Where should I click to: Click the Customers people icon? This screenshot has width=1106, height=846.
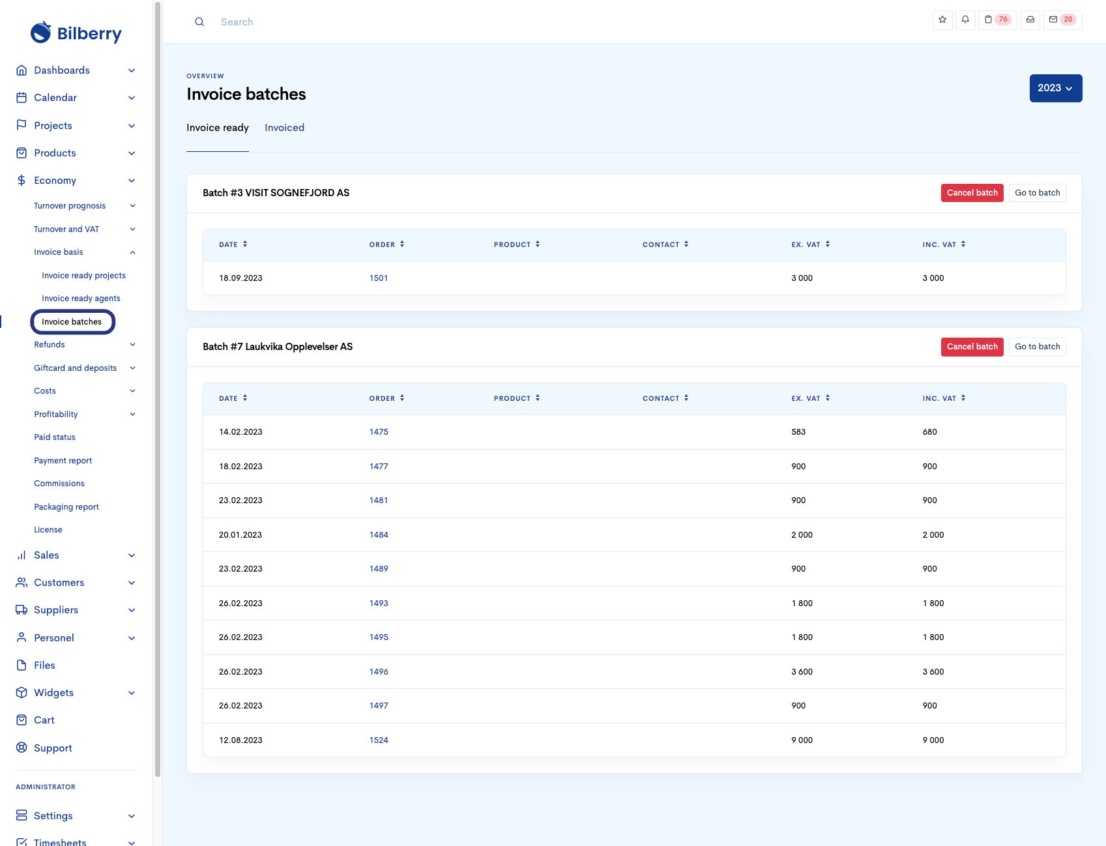pyautogui.click(x=22, y=583)
